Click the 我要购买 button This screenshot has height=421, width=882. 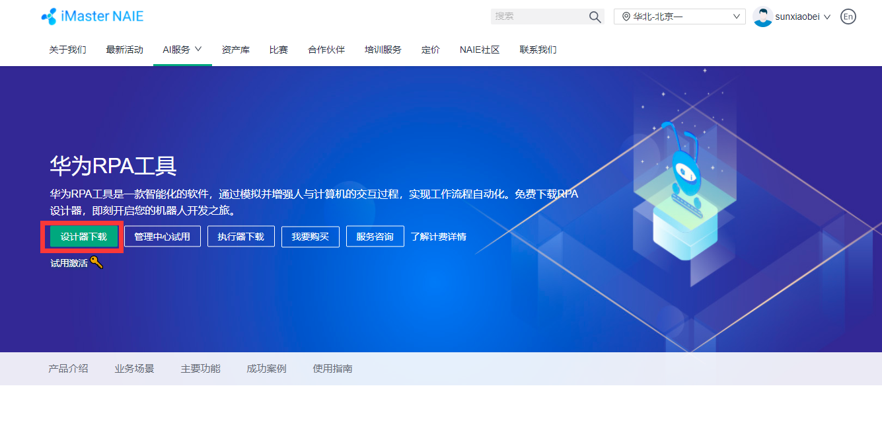pyautogui.click(x=311, y=237)
